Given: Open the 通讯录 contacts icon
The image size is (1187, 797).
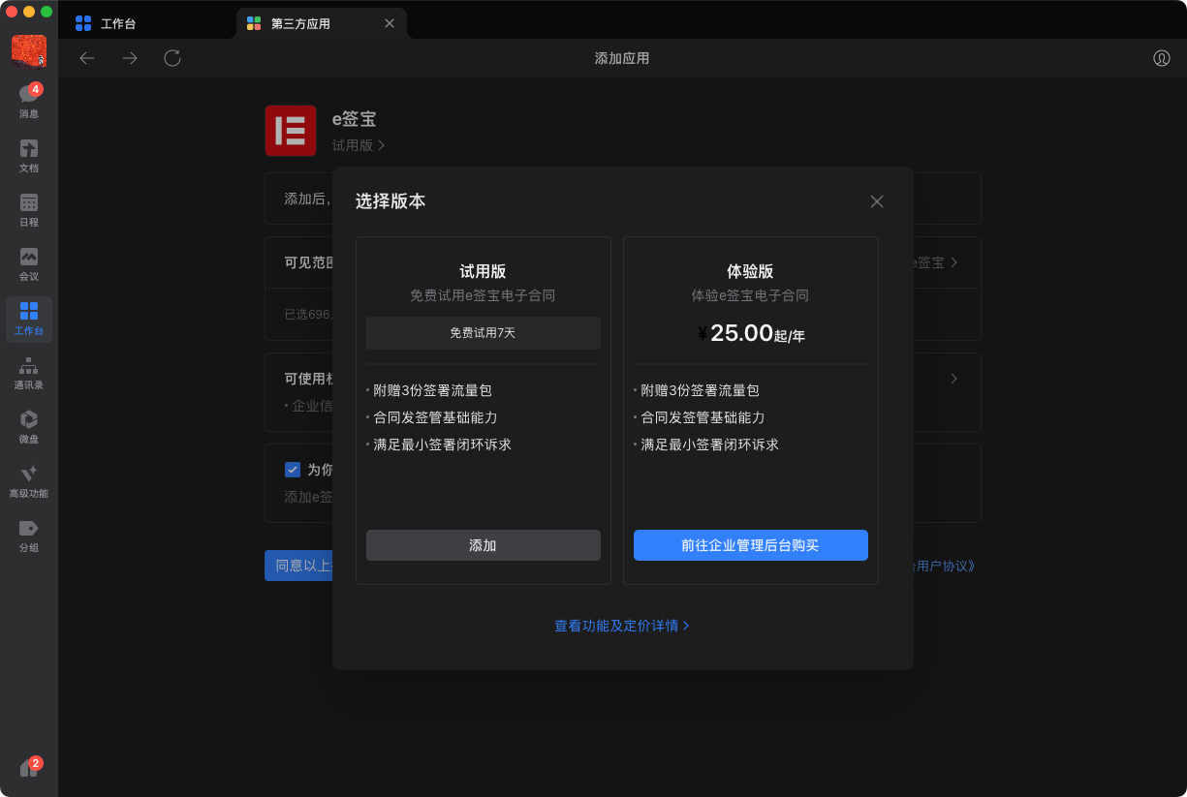Looking at the screenshot, I should 29,372.
